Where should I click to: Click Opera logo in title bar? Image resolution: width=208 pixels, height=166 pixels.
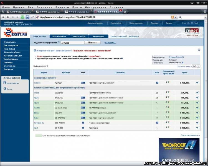point(2,3)
